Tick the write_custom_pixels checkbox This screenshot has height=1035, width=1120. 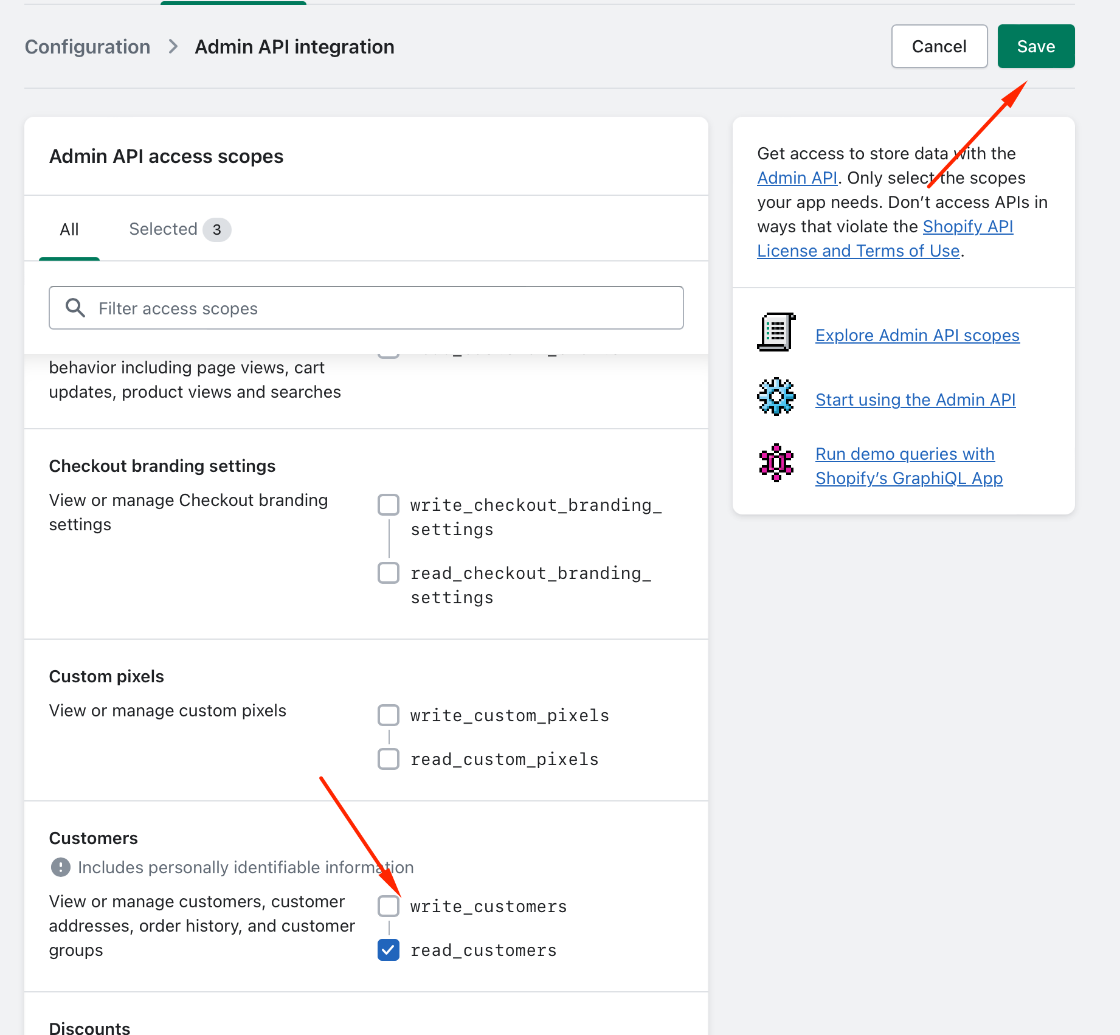tap(389, 715)
